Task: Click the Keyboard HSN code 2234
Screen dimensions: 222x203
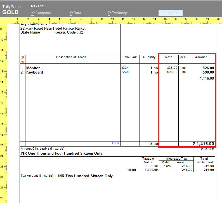Action: [x=125, y=72]
